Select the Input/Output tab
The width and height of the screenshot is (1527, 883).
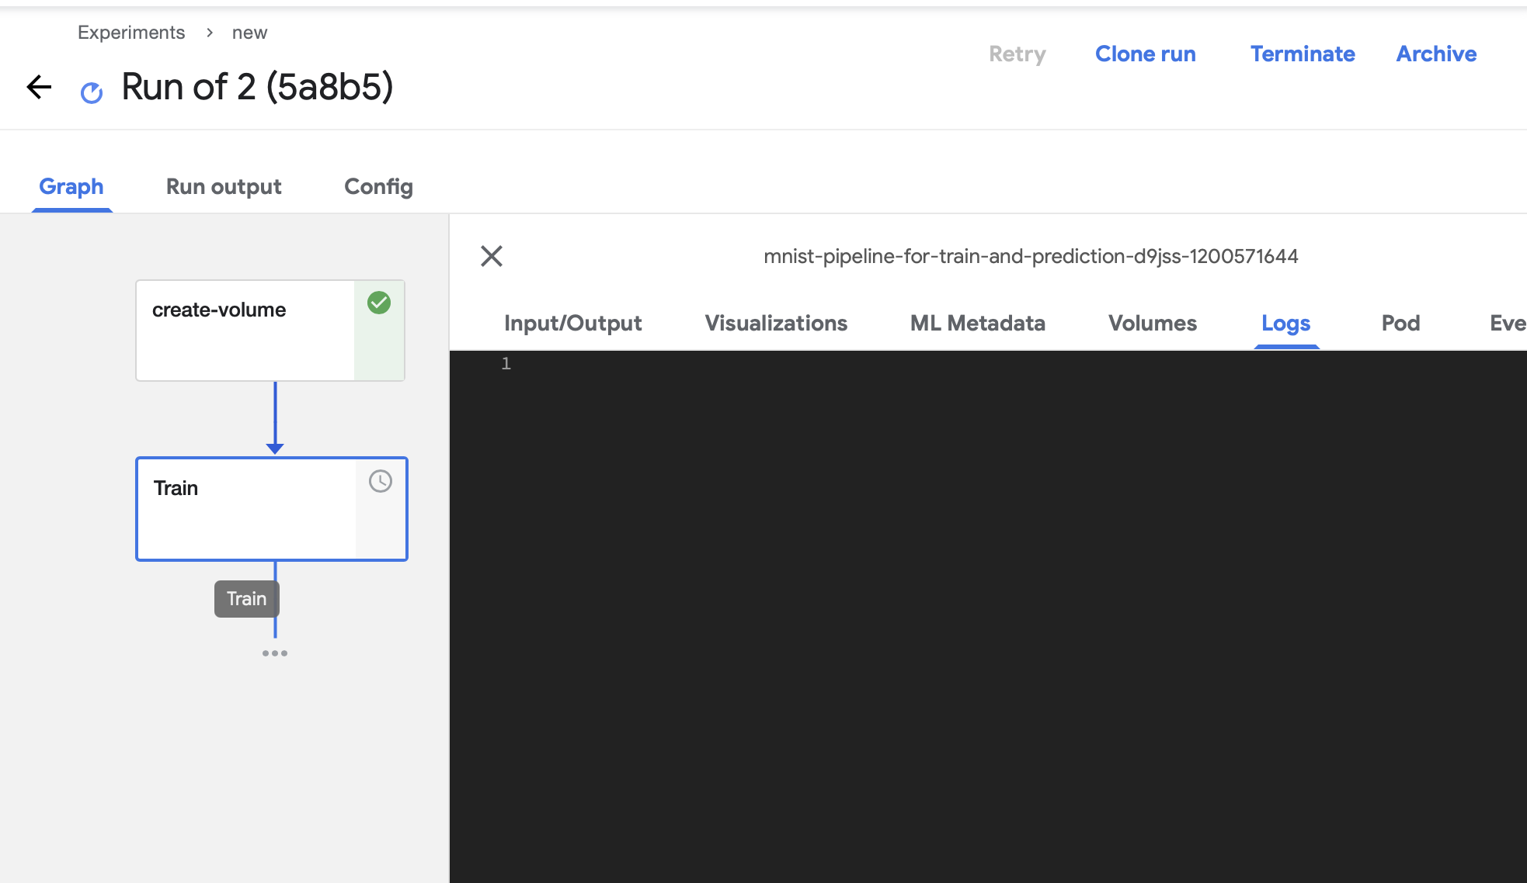coord(573,323)
